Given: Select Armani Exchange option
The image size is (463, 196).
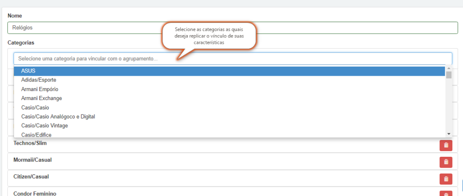Looking at the screenshot, I should [229, 98].
